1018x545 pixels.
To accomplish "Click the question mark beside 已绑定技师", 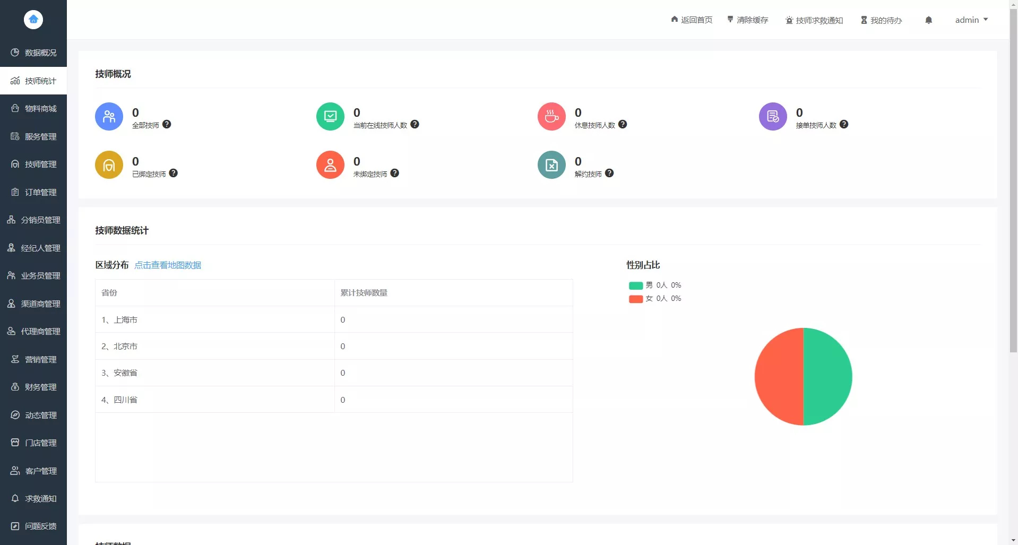I will pos(174,173).
